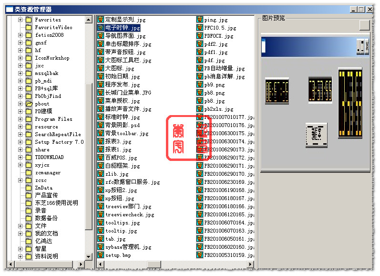The height and width of the screenshot is (276, 380).
Task: Select file zfc数据窗口服务.jpg
Action: (x=133, y=182)
